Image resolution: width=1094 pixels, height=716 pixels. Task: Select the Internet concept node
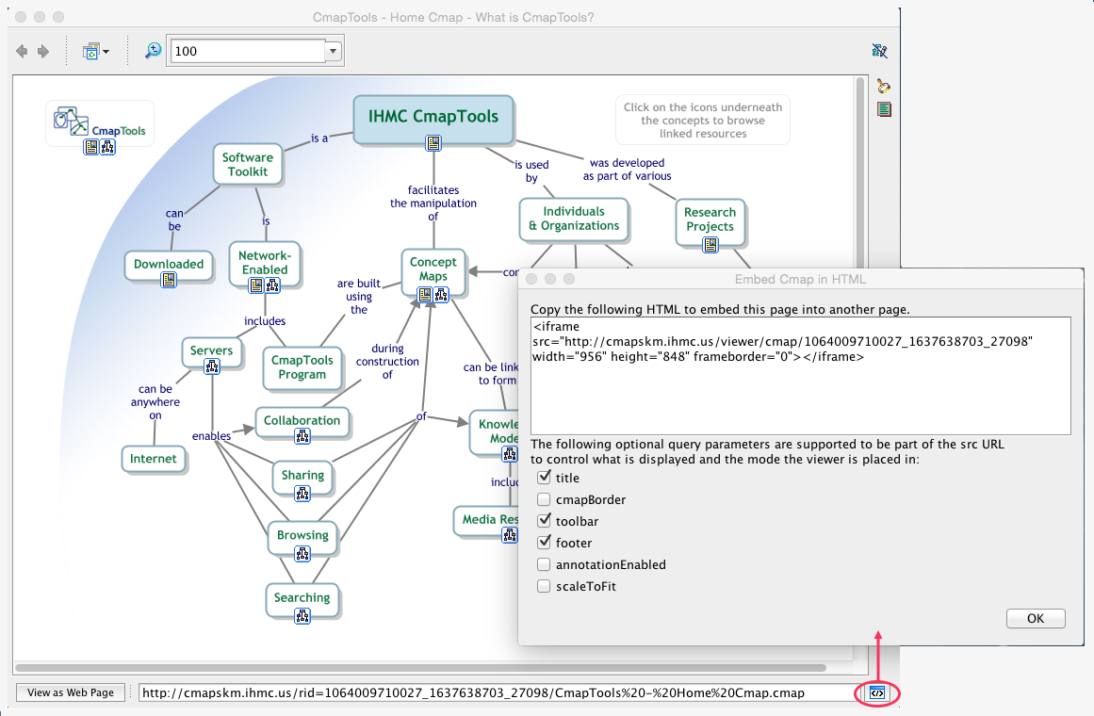(x=154, y=459)
